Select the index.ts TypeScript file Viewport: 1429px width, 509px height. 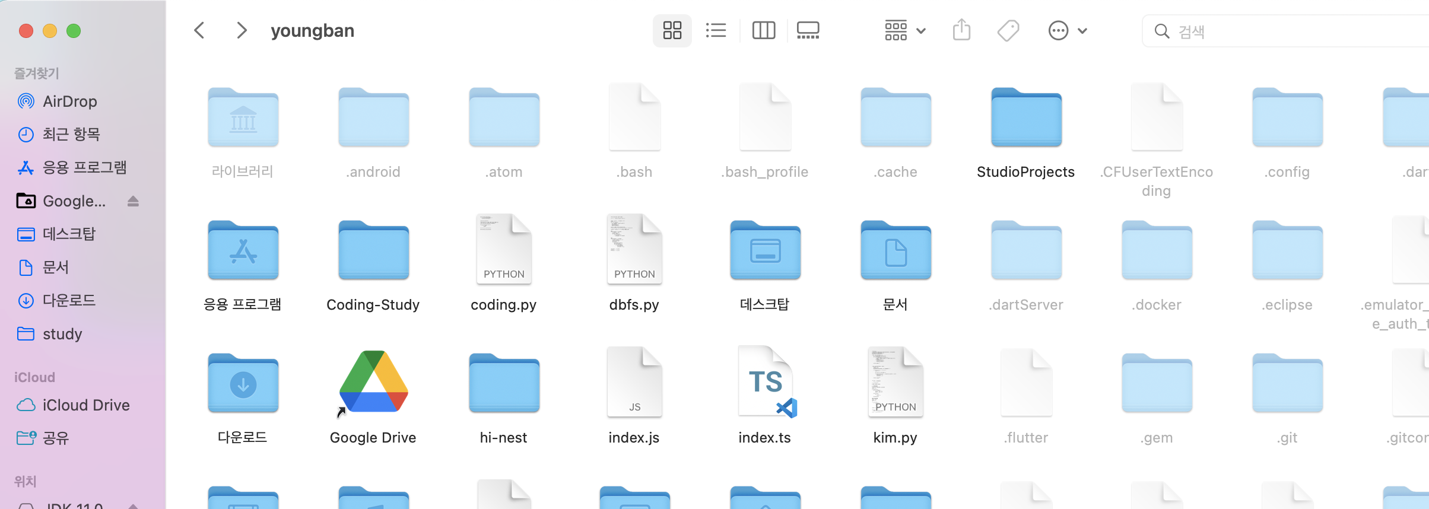pos(767,382)
